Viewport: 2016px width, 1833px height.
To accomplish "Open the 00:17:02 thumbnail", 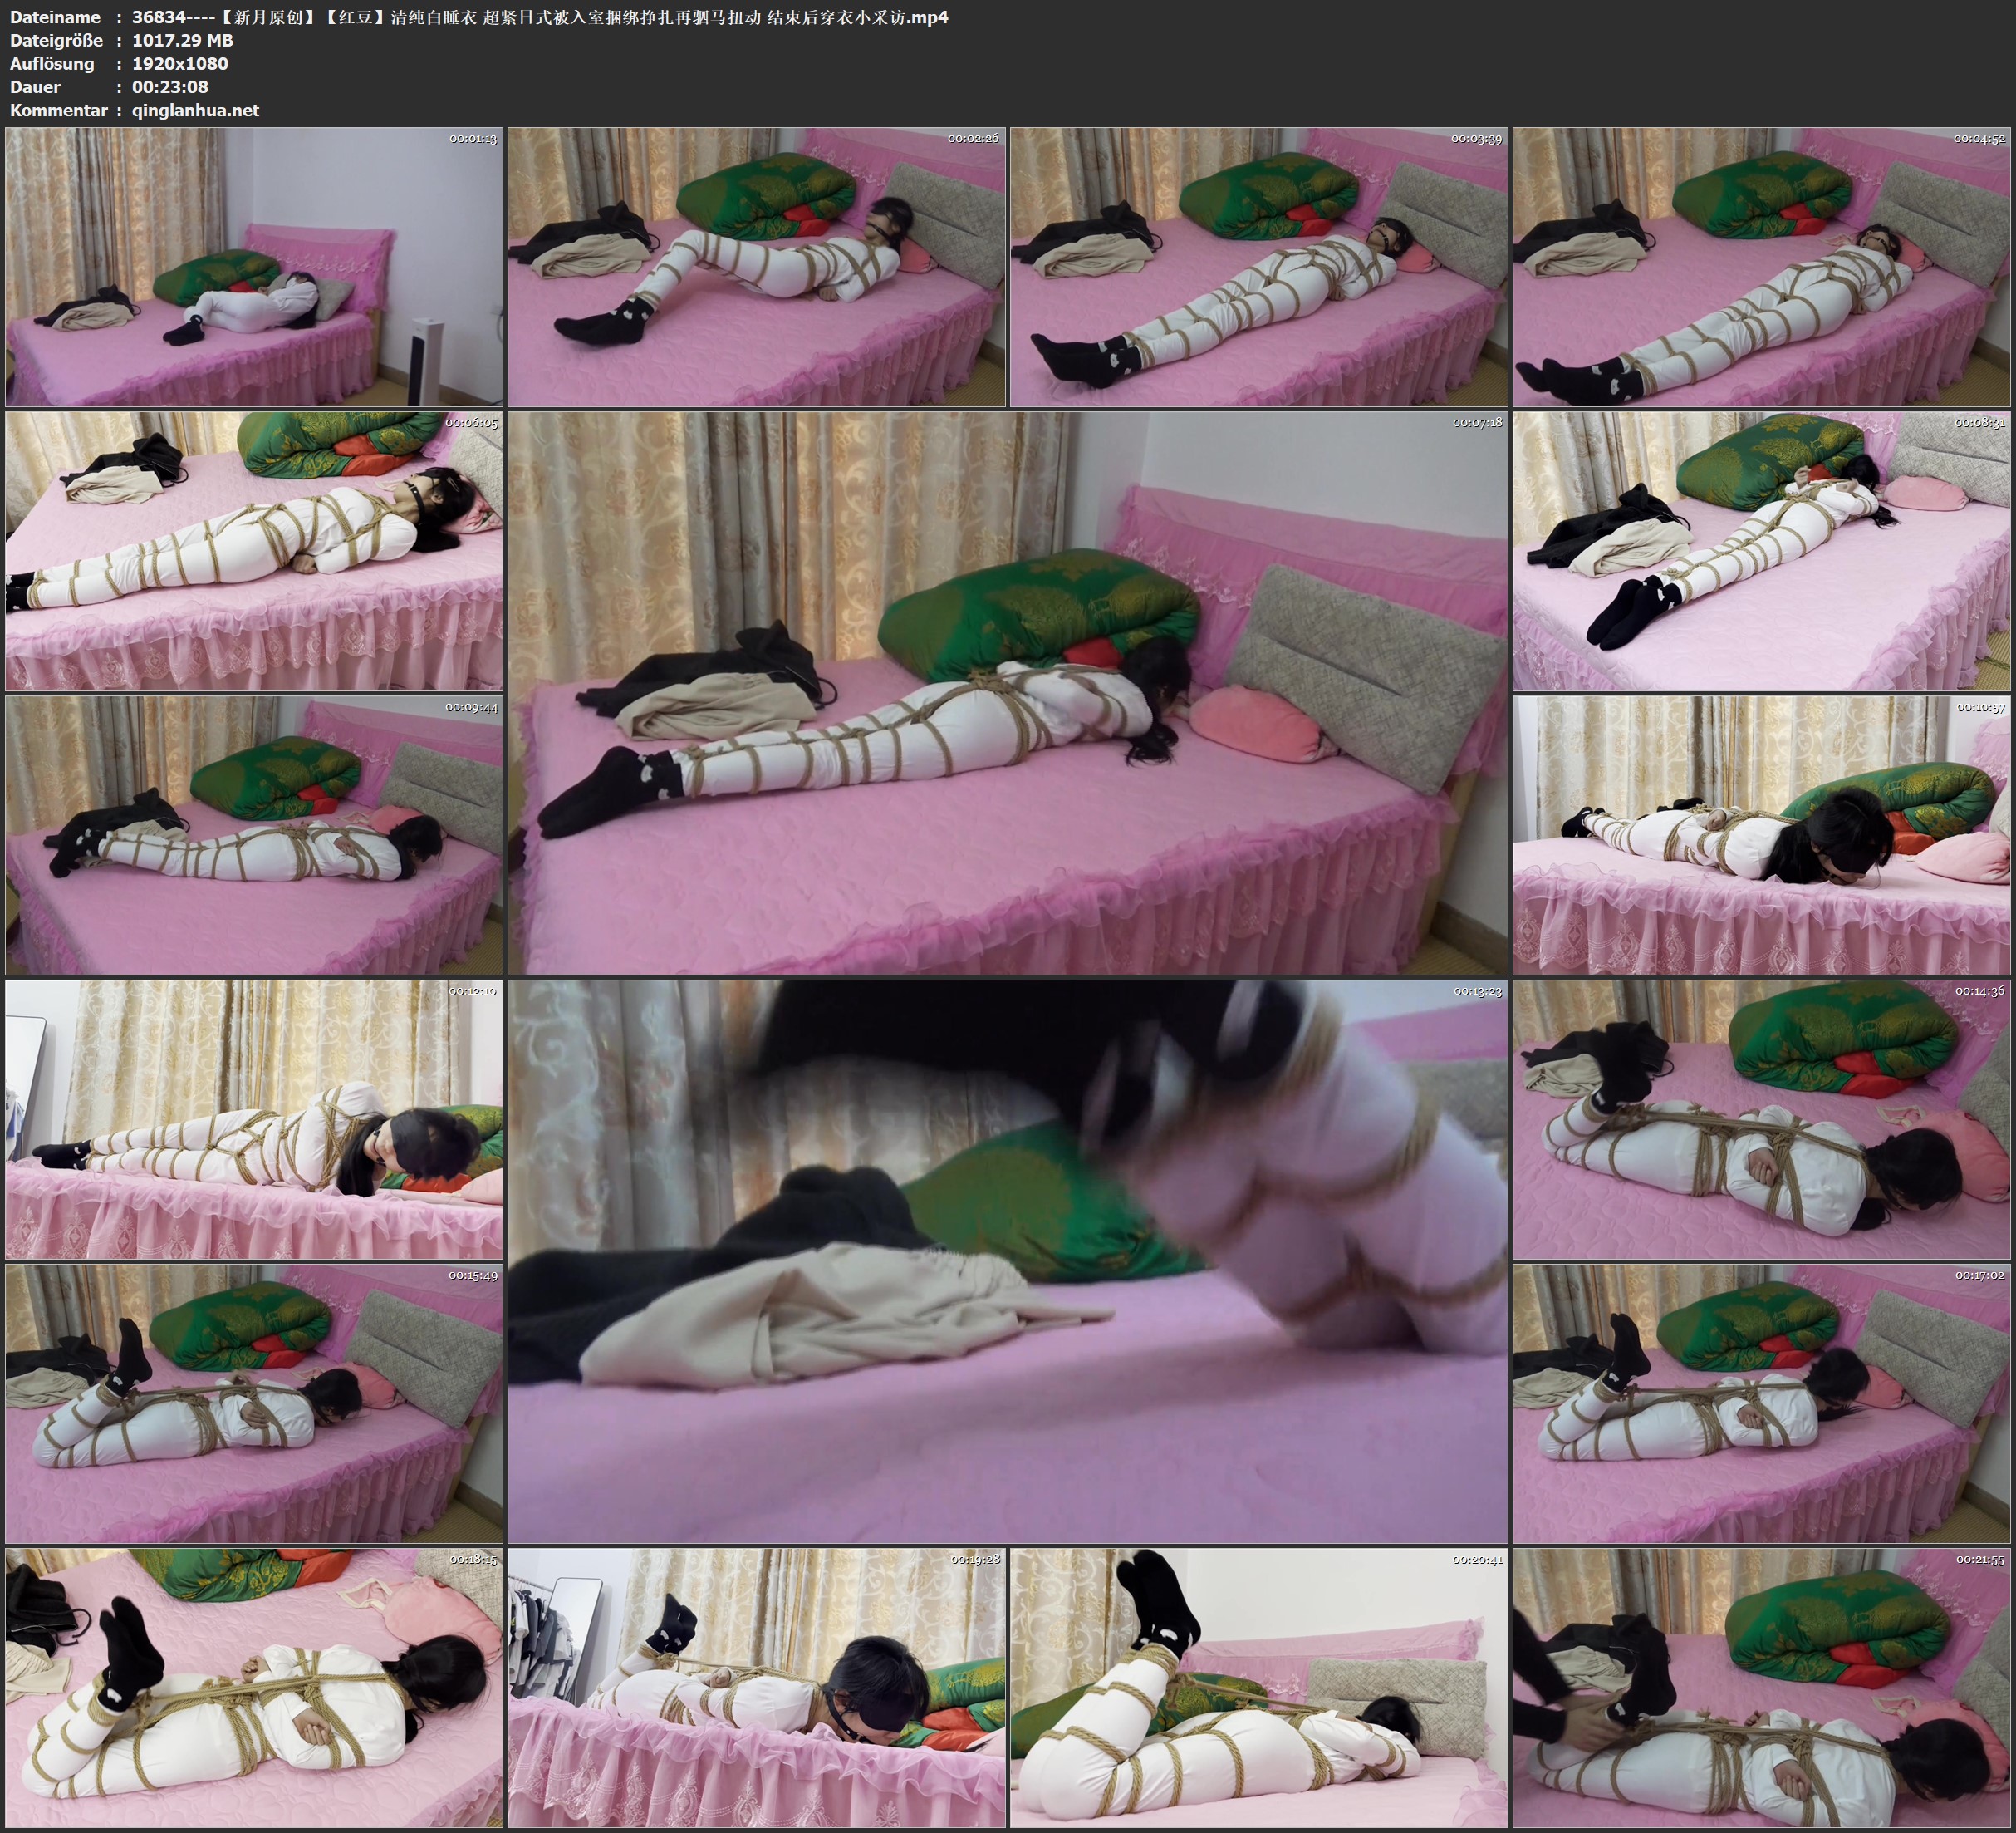I will click(x=1761, y=1403).
